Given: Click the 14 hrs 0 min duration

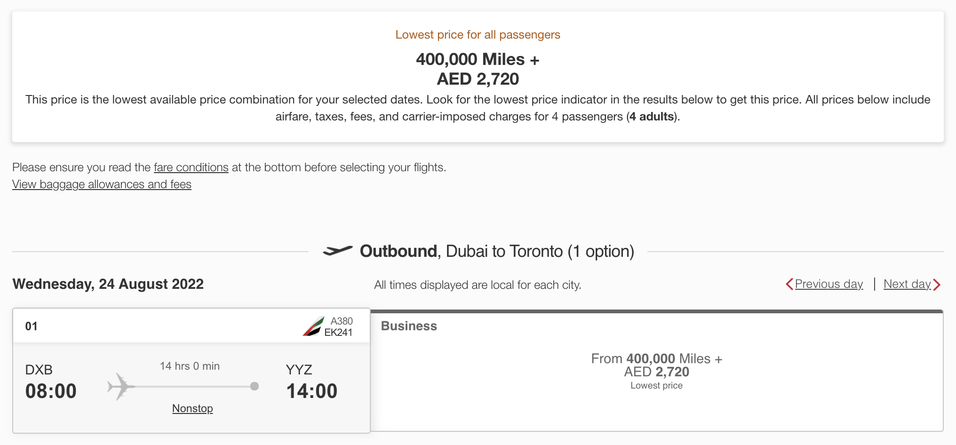Looking at the screenshot, I should pos(190,366).
